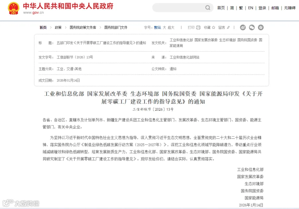Image resolution: width=299 pixels, height=209 pixels.
Task: Click the 留言 comment button
Action: (222, 28)
